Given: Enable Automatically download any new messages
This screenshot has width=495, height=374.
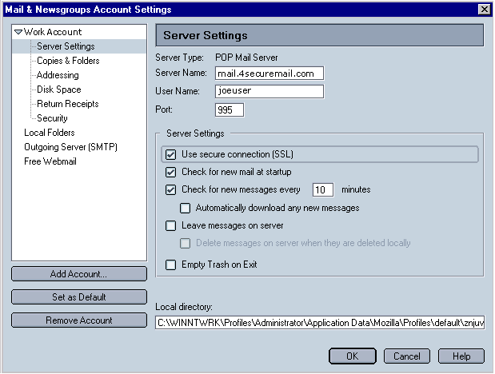Looking at the screenshot, I should 186,208.
